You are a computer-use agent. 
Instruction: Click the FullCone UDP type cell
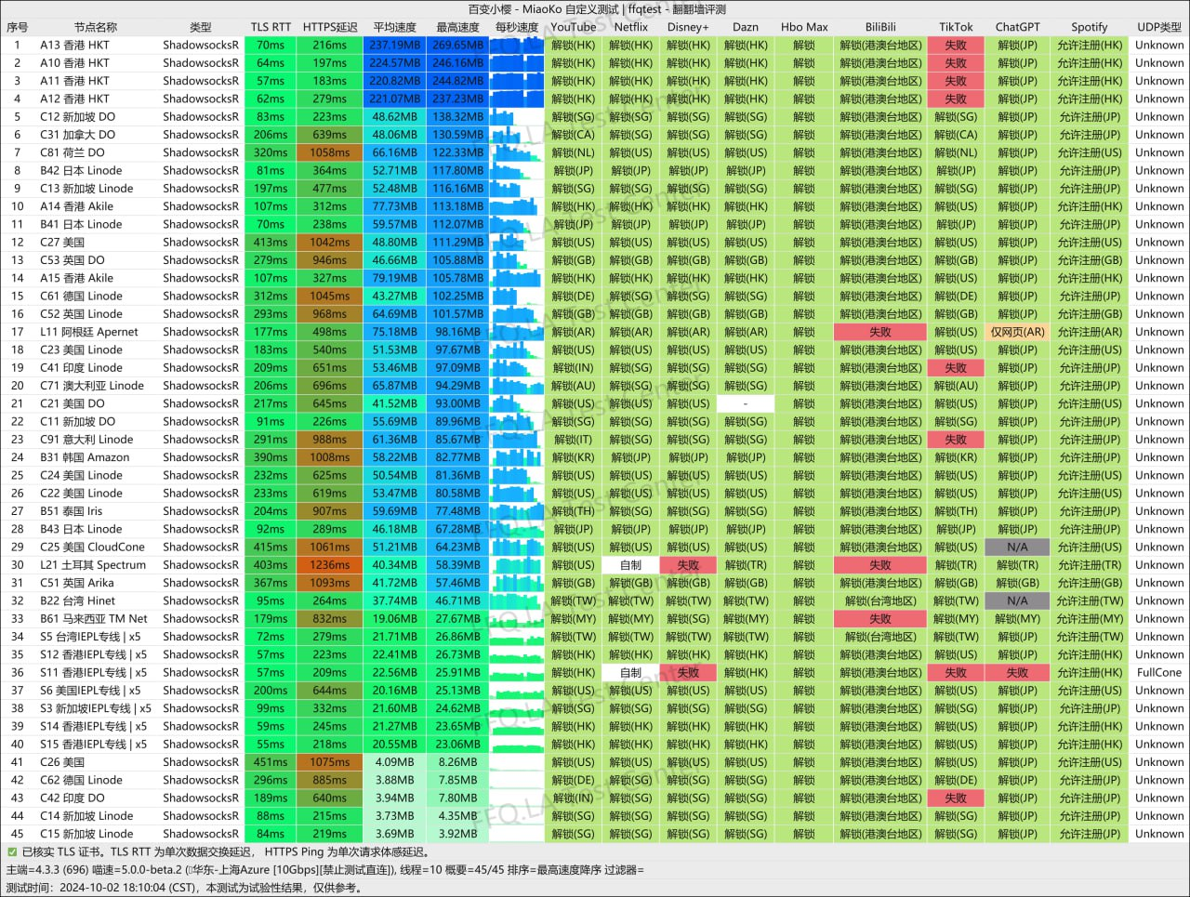[x=1159, y=672]
